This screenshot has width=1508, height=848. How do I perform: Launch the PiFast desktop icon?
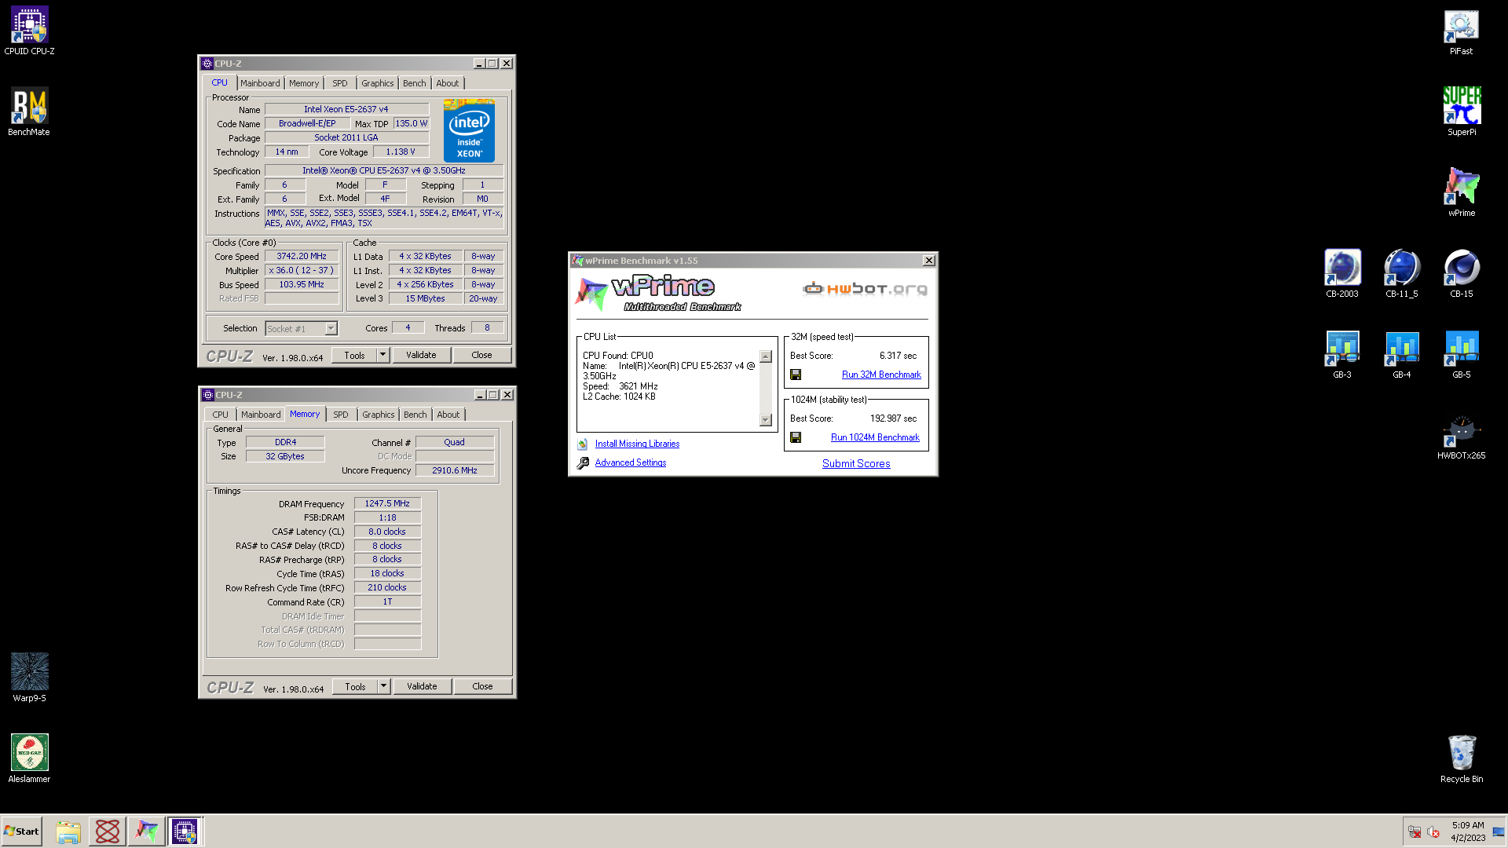pyautogui.click(x=1461, y=31)
